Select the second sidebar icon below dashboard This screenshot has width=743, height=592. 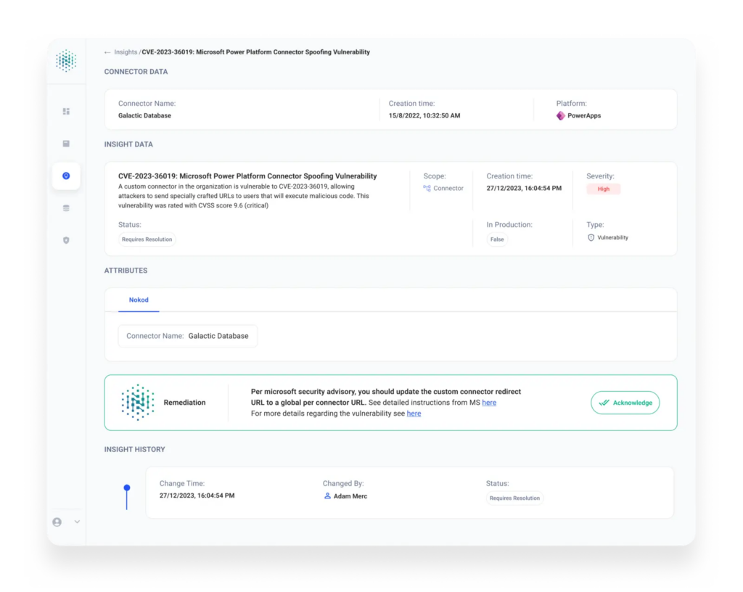pos(66,144)
